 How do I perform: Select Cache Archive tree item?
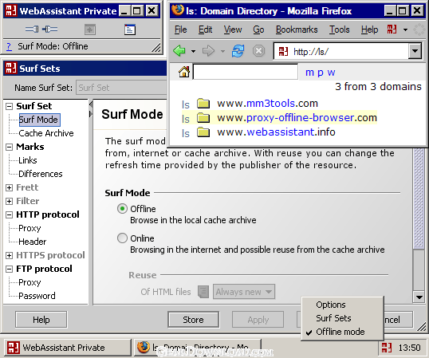coord(46,133)
